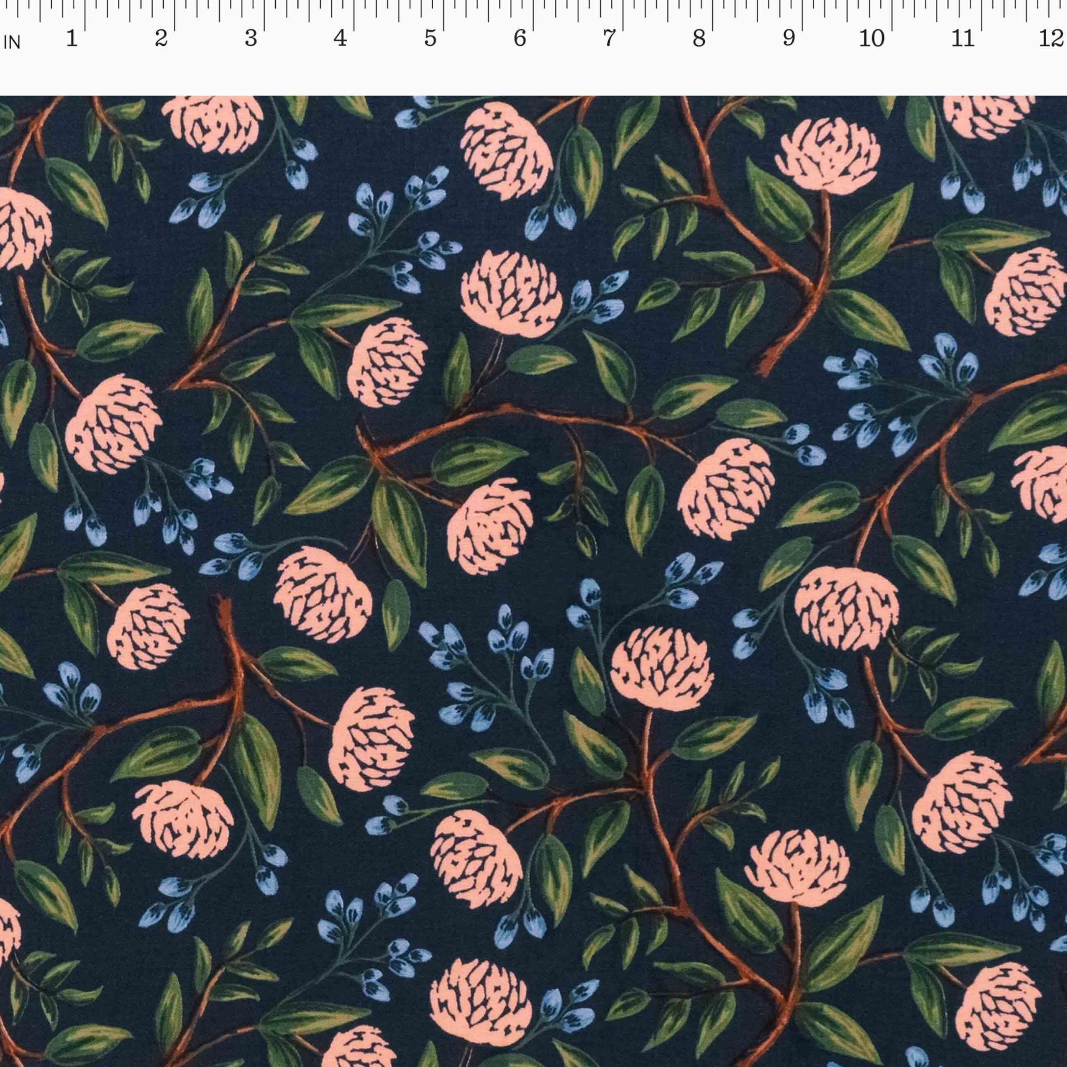Click the number 8 on the ruler
This screenshot has height=1067, width=1067.
(699, 38)
